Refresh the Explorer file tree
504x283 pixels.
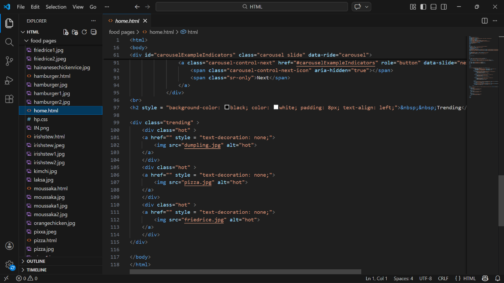pos(84,32)
